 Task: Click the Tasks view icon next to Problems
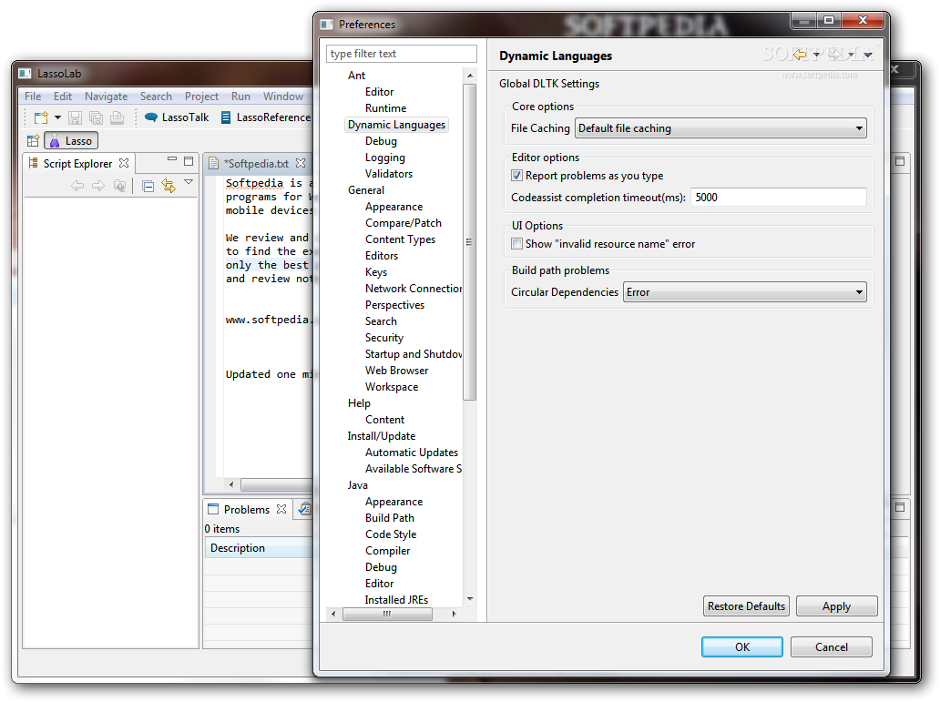304,509
